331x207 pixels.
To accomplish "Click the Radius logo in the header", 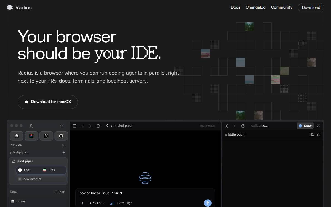I will [x=19, y=7].
